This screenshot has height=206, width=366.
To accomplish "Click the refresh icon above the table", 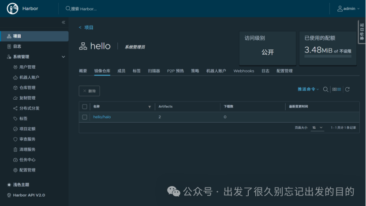I will 347,89.
